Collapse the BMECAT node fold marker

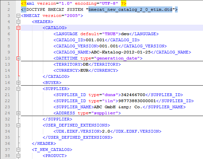[x=18, y=16]
